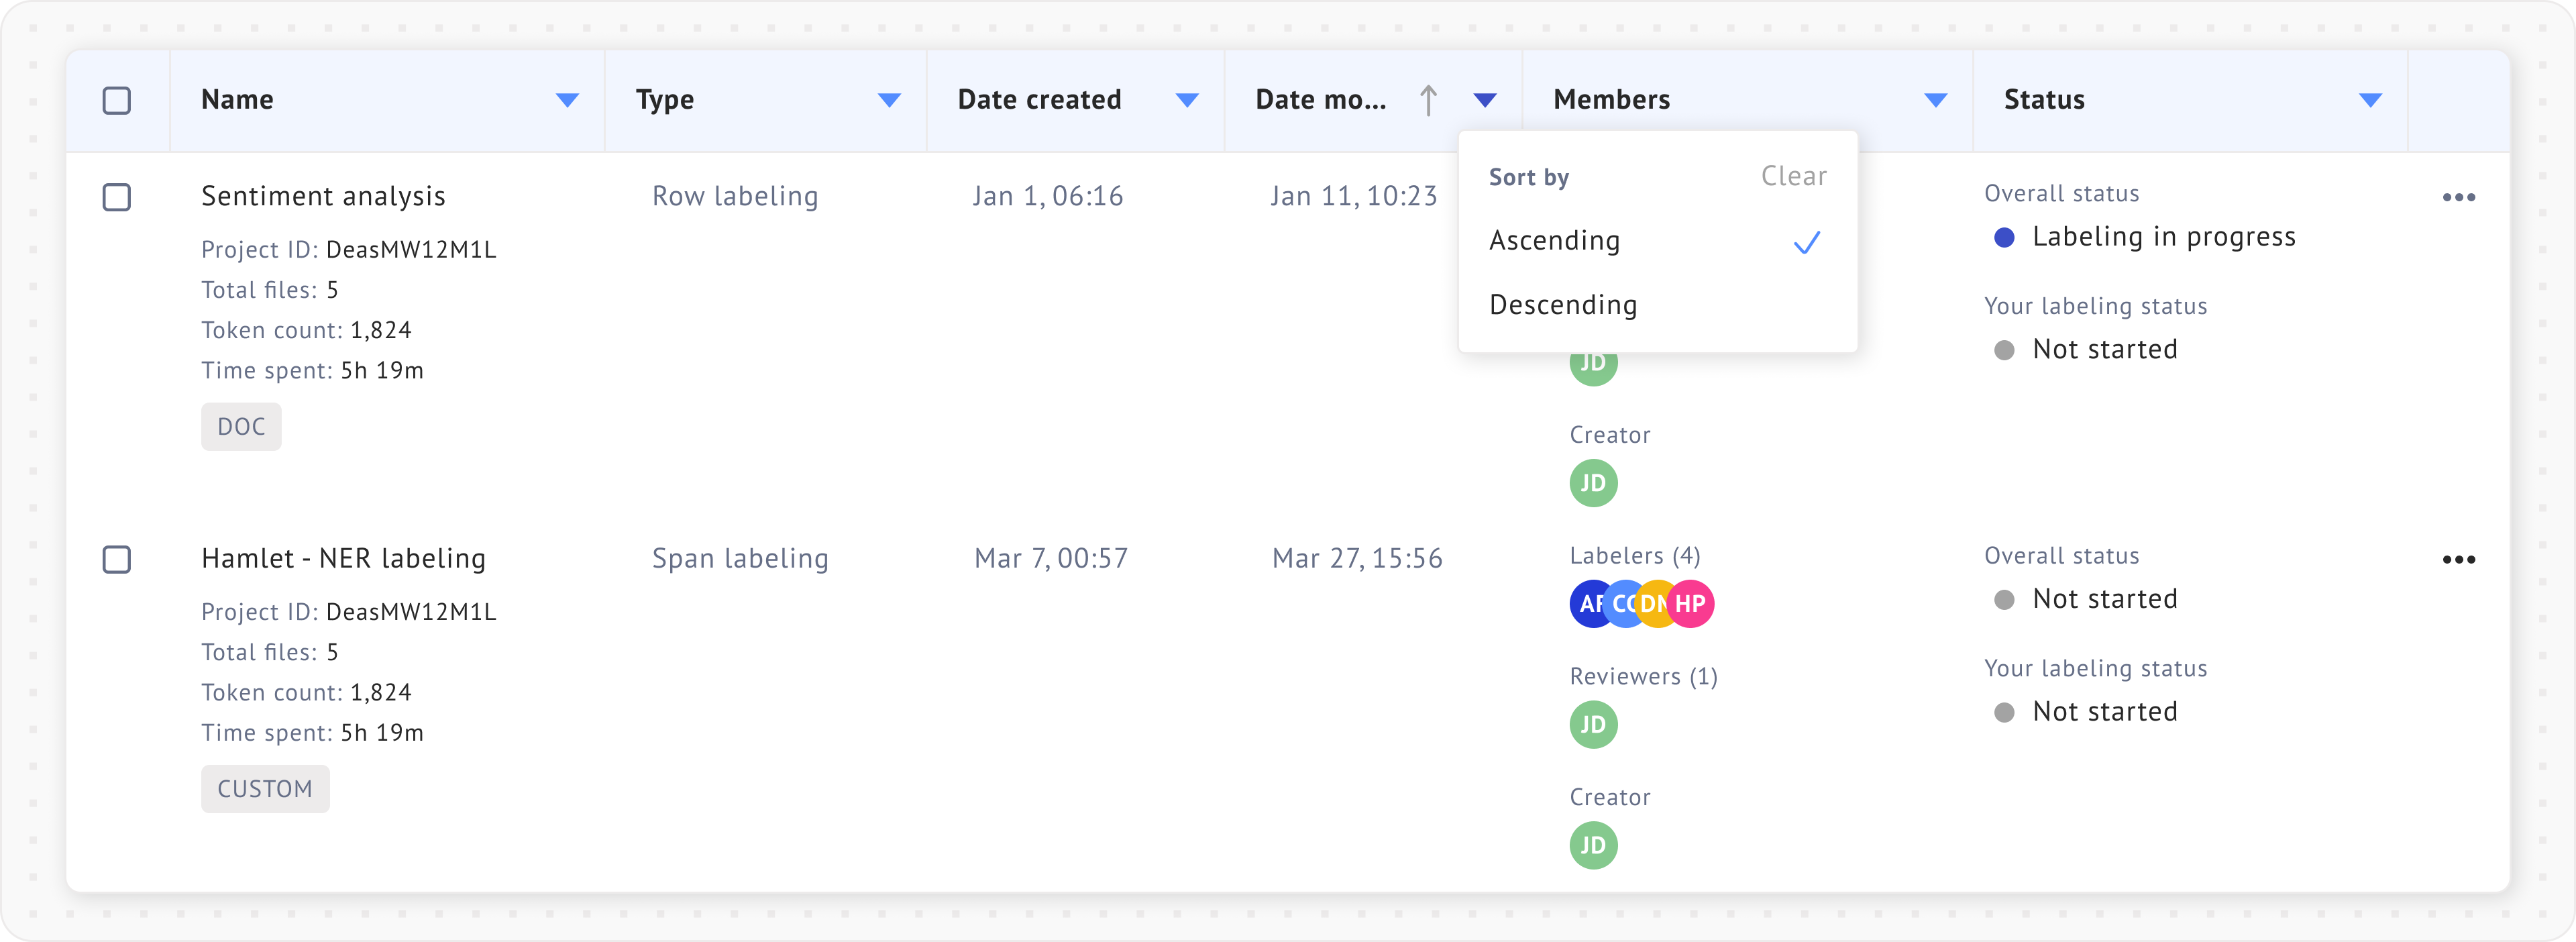Click the CUSTOM tag on Hamlet project

(x=265, y=789)
